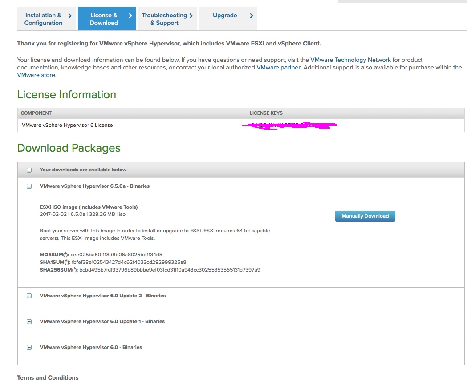Click the LICENSE KEYS column header
This screenshot has width=467, height=381.
266,113
